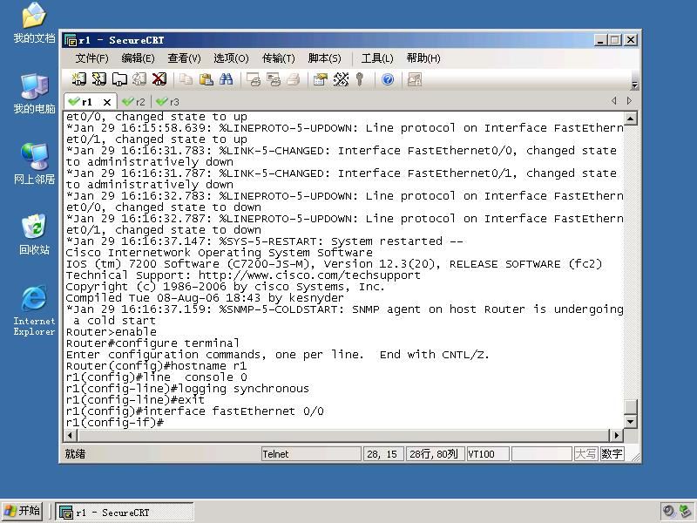Switch to the r2 session tab

tap(135, 102)
